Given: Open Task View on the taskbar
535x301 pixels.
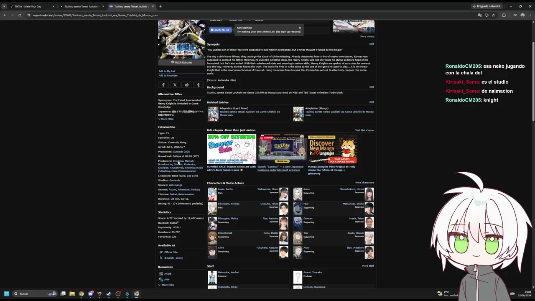Looking at the screenshot, I should [63, 294].
